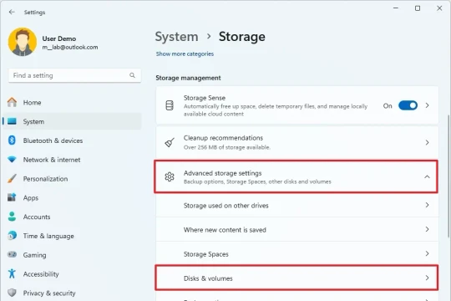The image size is (451, 301).
Task: Open Storage Sense details chevron
Action: [427, 105]
